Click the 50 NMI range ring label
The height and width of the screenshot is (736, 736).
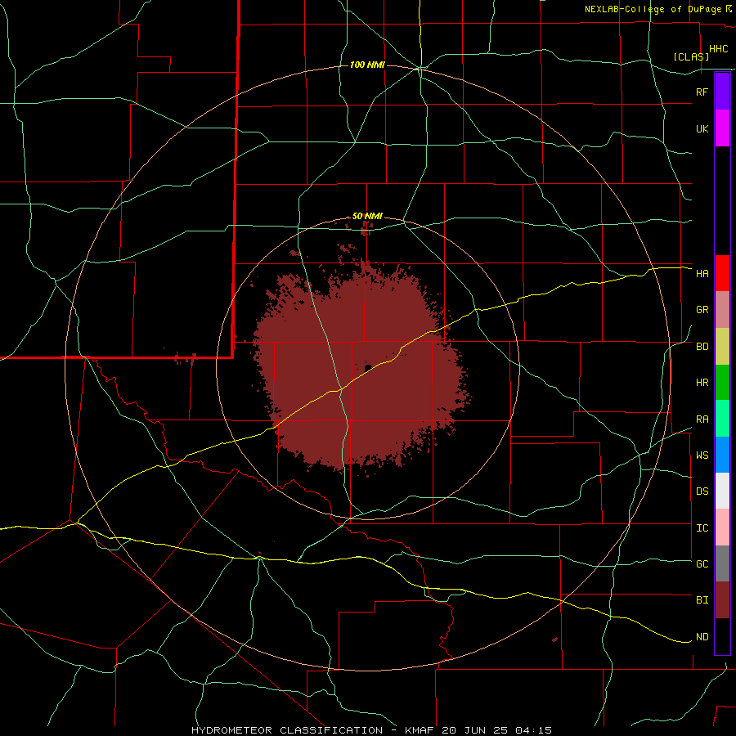pos(367,217)
